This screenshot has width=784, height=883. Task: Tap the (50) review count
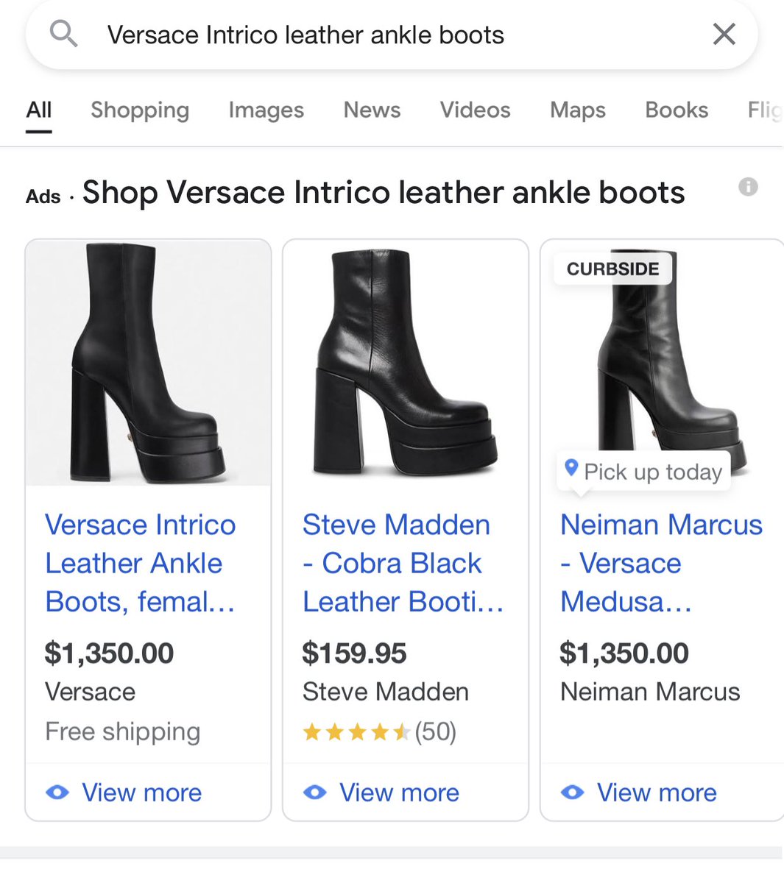[436, 731]
